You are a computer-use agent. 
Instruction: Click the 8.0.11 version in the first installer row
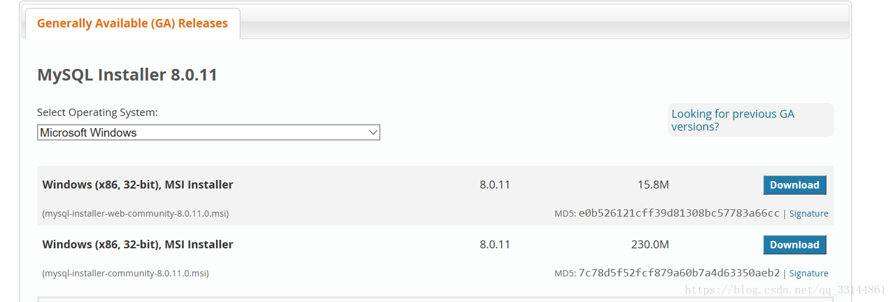(x=494, y=185)
